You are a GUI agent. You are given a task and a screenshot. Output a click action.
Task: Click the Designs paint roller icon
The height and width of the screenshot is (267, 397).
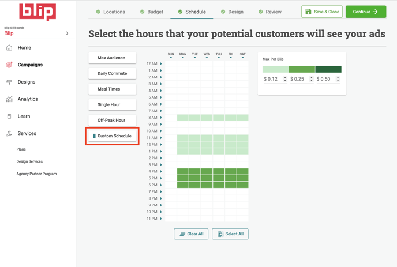pos(9,82)
